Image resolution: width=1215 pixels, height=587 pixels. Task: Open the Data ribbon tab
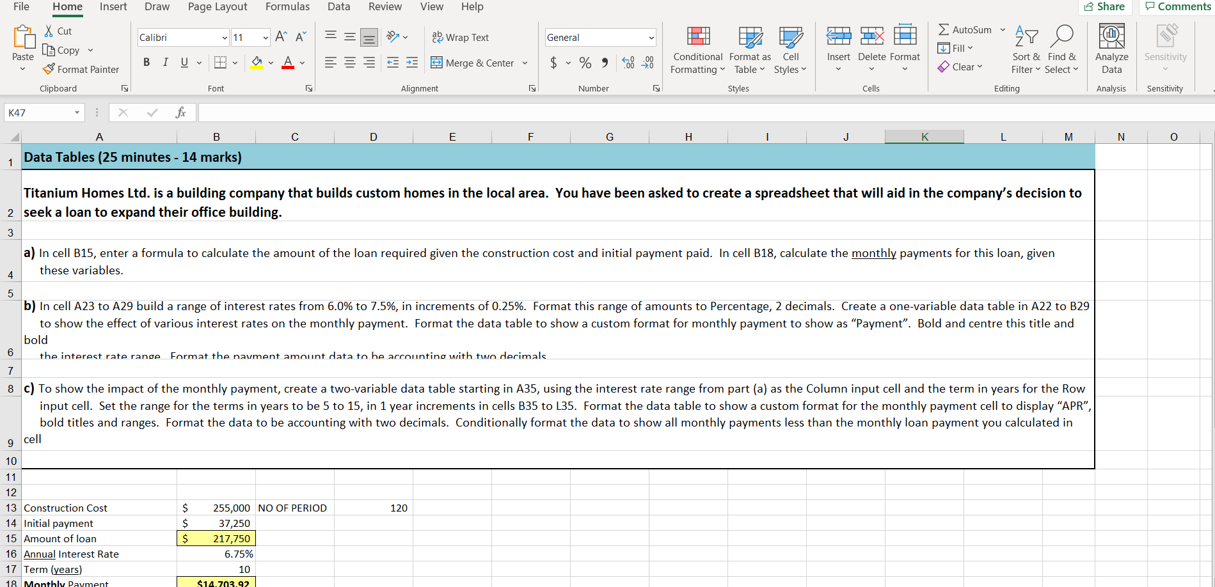(x=338, y=7)
